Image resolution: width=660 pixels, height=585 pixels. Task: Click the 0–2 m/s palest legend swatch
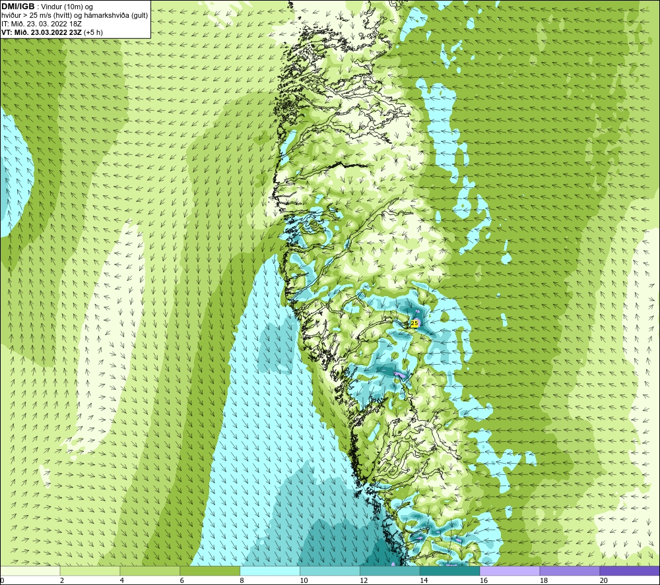[30, 570]
